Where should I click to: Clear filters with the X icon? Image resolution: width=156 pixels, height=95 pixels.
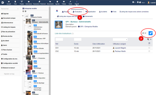[x=151, y=39]
